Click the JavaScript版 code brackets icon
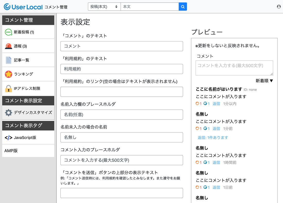 (x=8, y=137)
